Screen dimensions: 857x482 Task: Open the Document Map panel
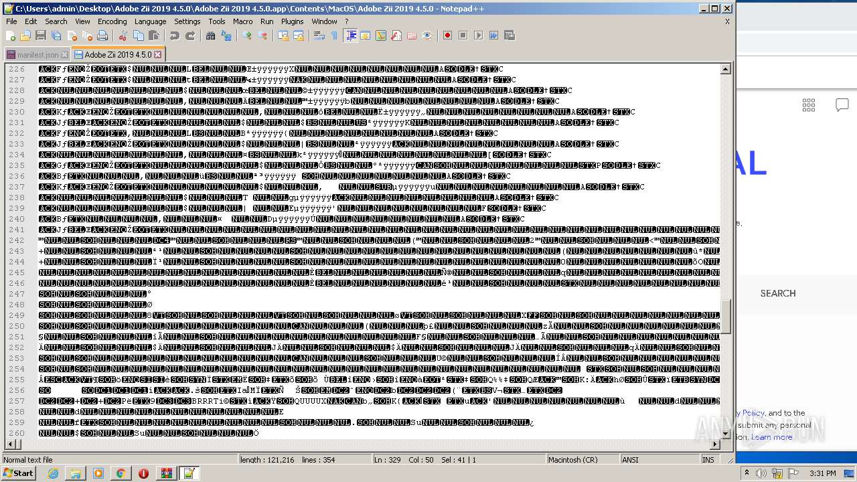pyautogui.click(x=381, y=35)
